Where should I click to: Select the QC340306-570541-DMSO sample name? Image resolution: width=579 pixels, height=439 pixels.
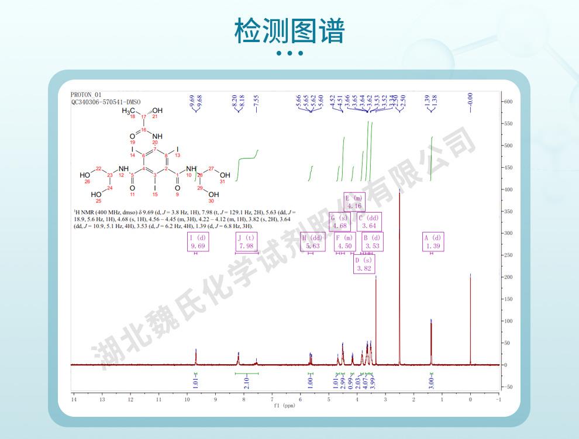pyautogui.click(x=106, y=102)
